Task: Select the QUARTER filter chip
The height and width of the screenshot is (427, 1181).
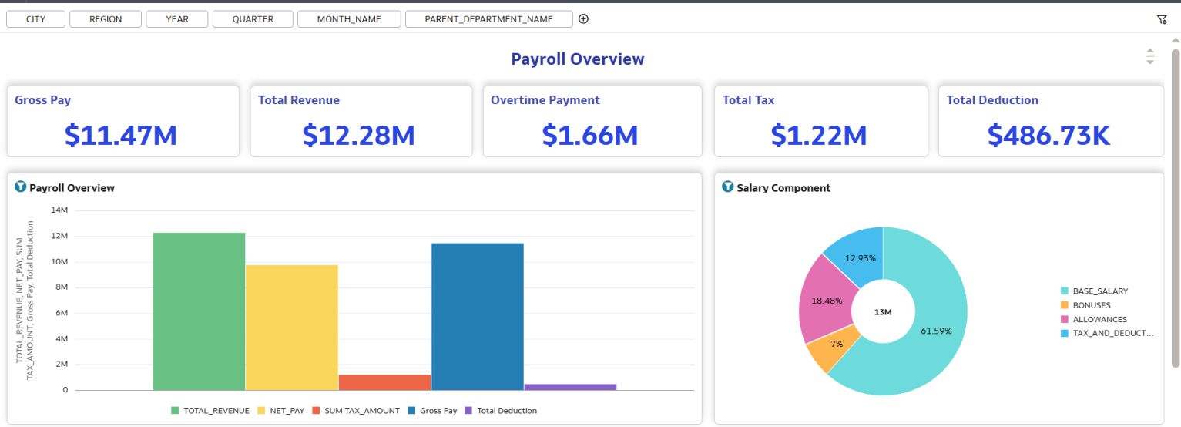Action: pos(253,19)
